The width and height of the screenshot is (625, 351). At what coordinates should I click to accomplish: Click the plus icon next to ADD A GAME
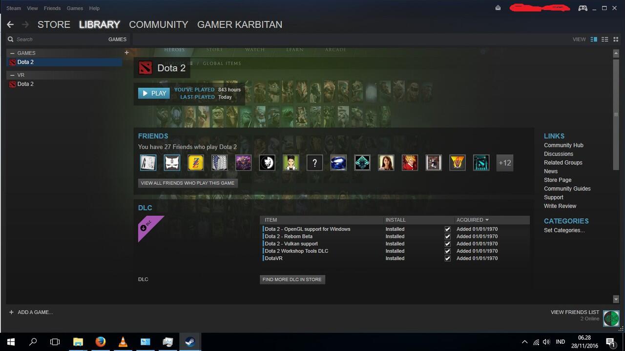click(11, 312)
